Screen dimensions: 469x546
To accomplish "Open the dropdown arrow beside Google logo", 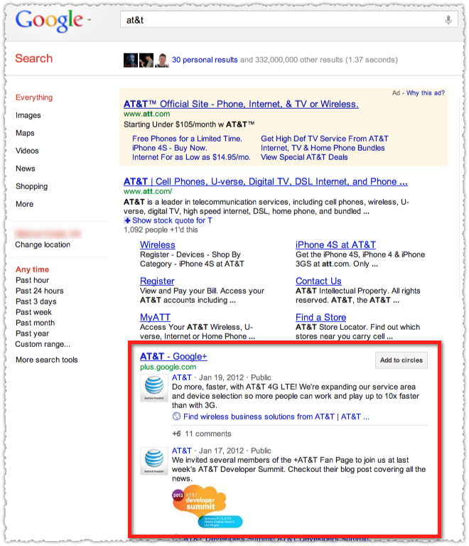I will 89,21.
